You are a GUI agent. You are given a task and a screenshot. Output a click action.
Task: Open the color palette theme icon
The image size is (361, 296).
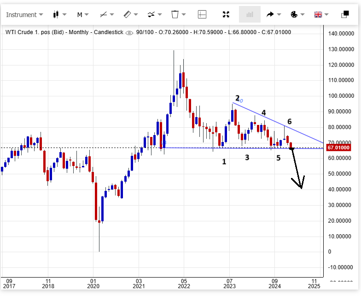click(x=294, y=14)
